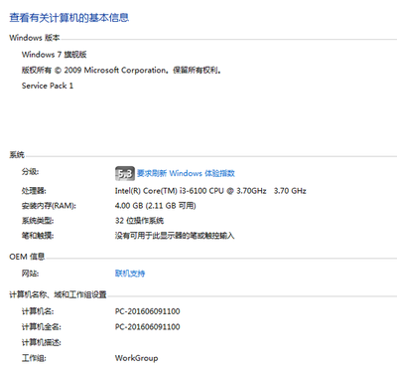Open the 联机支持 online support link
Viewport: 397px width, 375px height.
click(130, 274)
